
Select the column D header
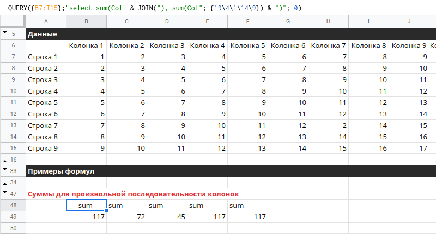pos(167,22)
